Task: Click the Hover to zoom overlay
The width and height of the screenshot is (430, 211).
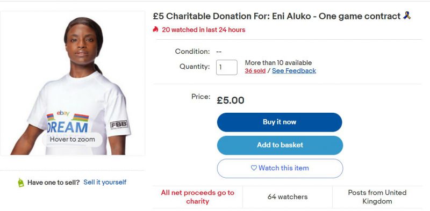Action: [x=73, y=139]
